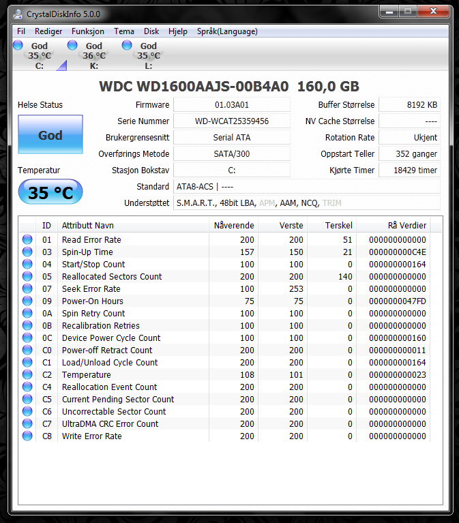
Task: Select disk K: status icon
Action: coord(72,45)
